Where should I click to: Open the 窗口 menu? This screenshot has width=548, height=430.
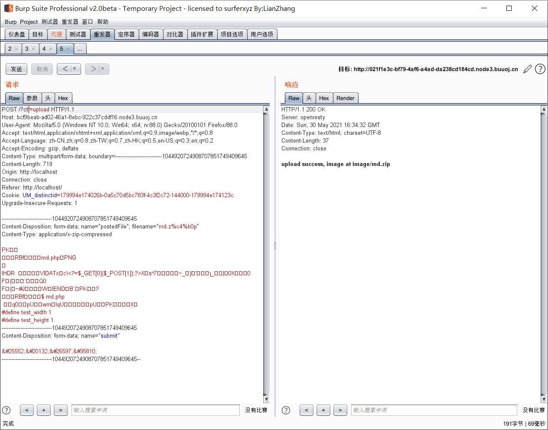click(x=88, y=22)
